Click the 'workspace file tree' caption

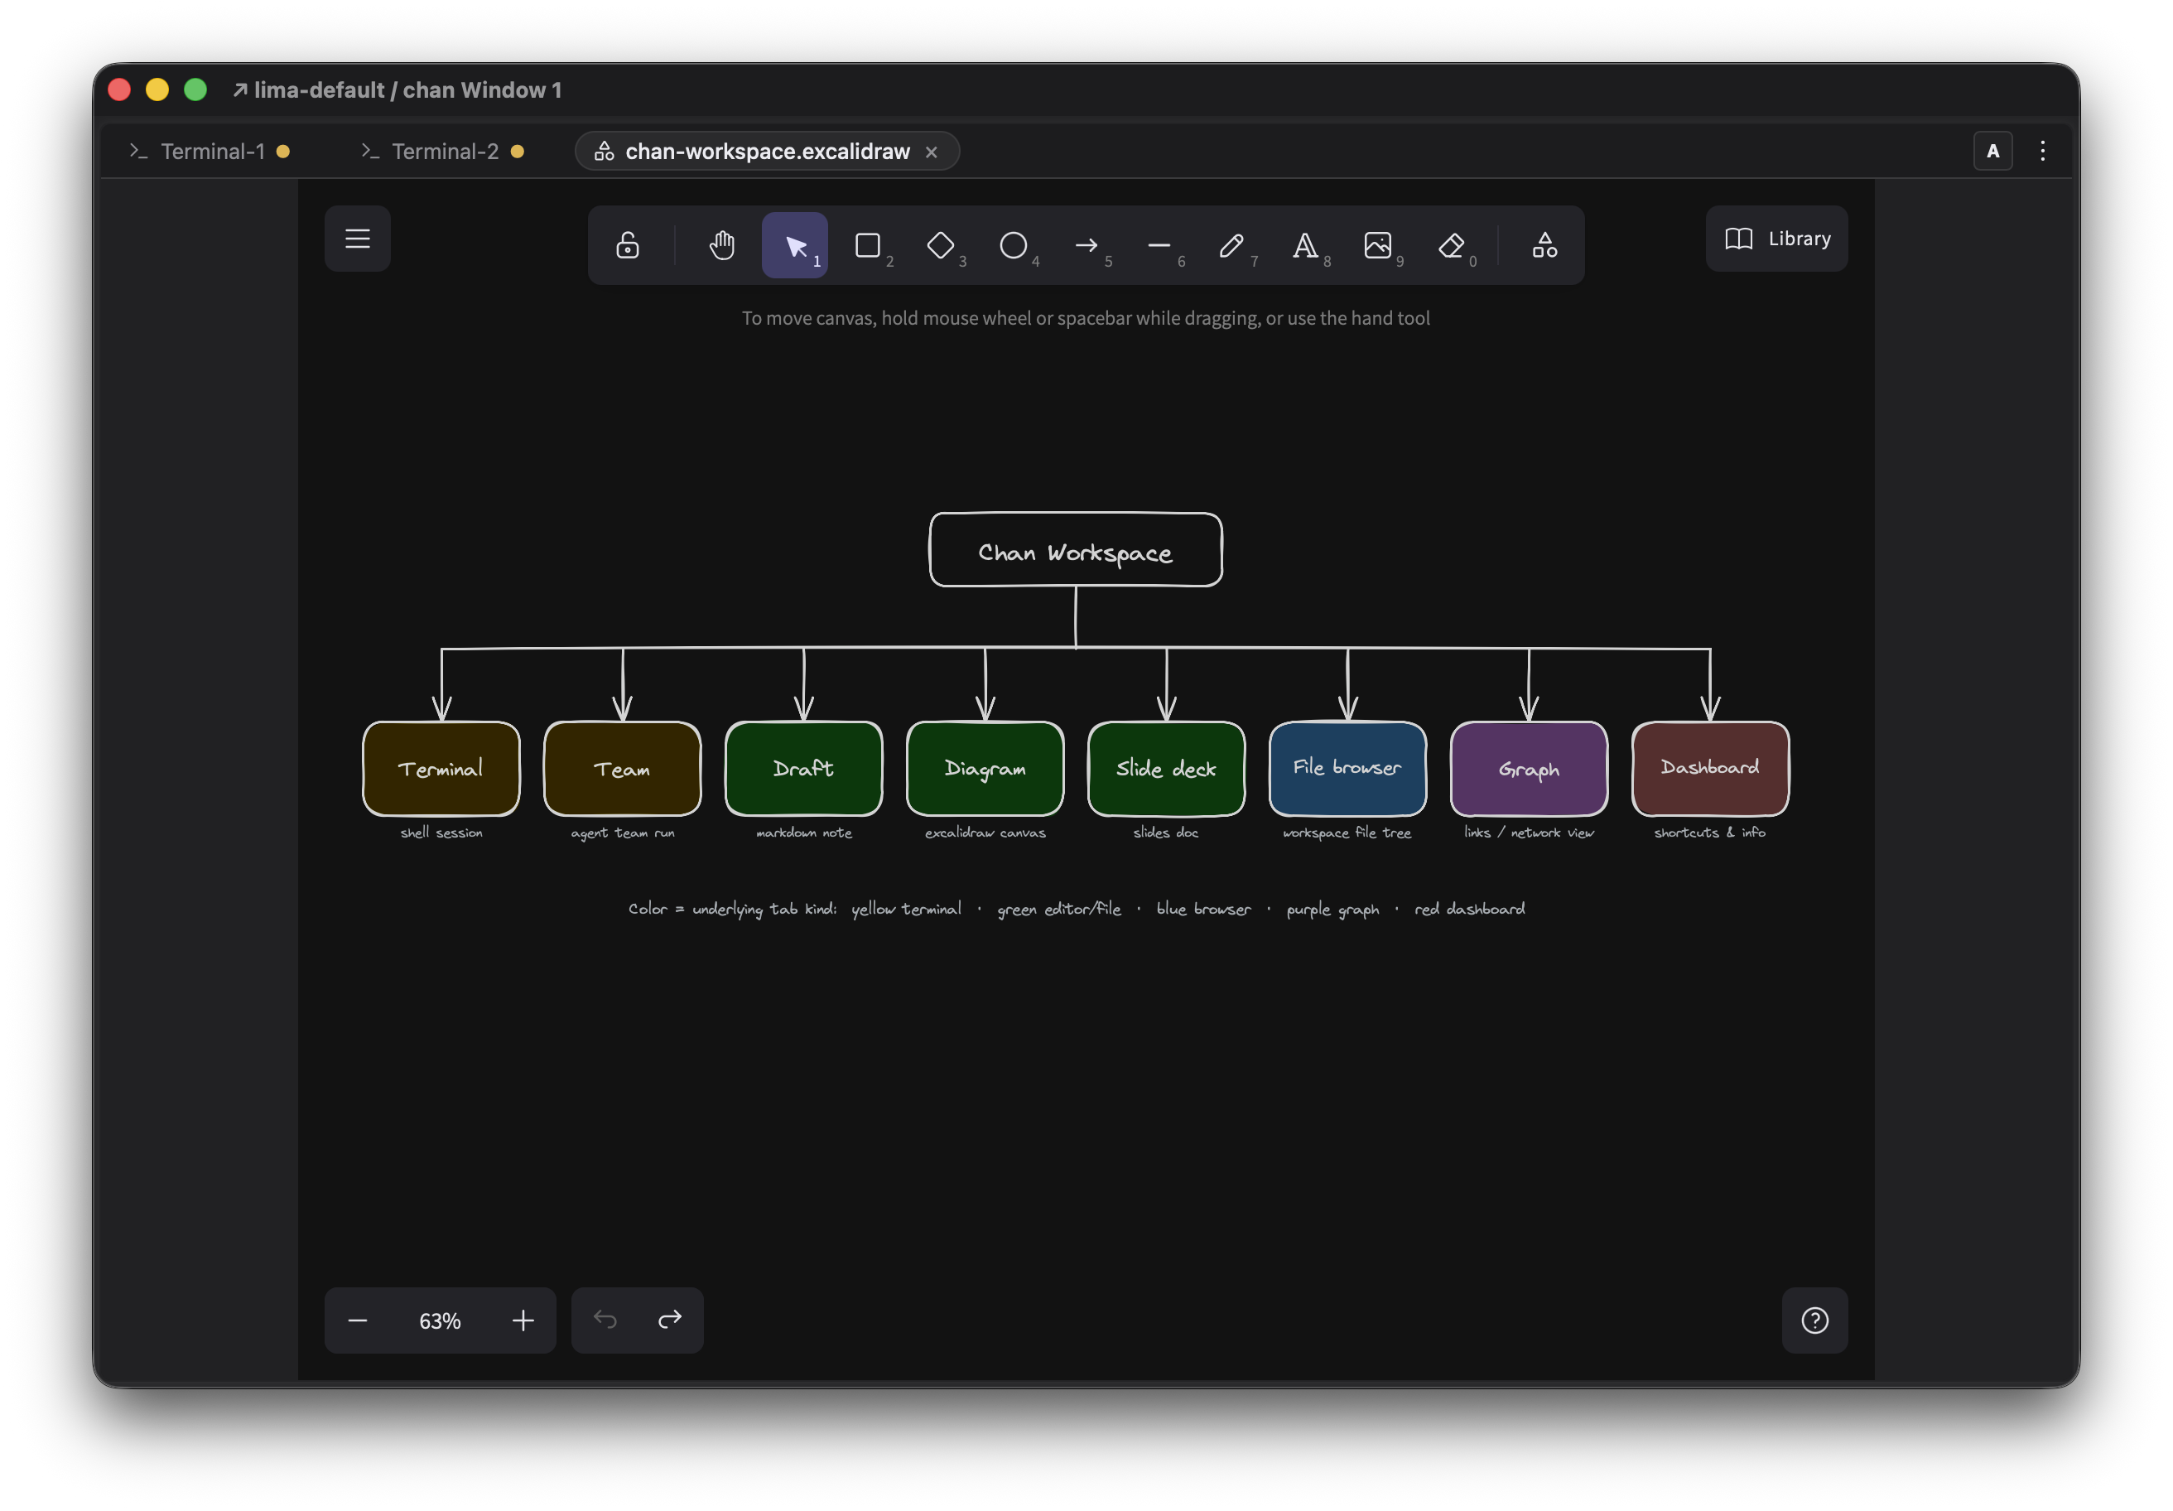click(1347, 833)
